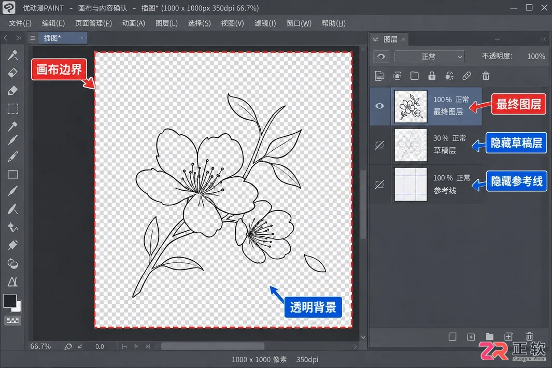Show the hidden 草稿层 layer
This screenshot has width=552, height=368.
pyautogui.click(x=379, y=145)
